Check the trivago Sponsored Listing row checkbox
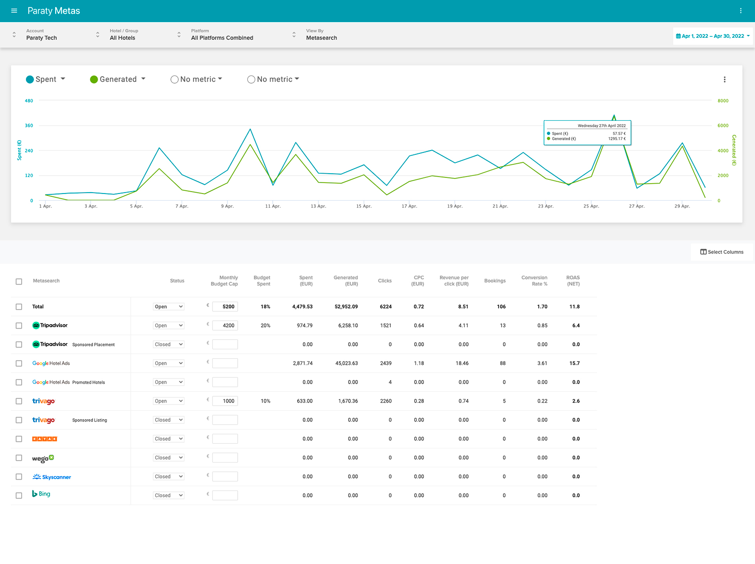755x564 pixels. 19,420
